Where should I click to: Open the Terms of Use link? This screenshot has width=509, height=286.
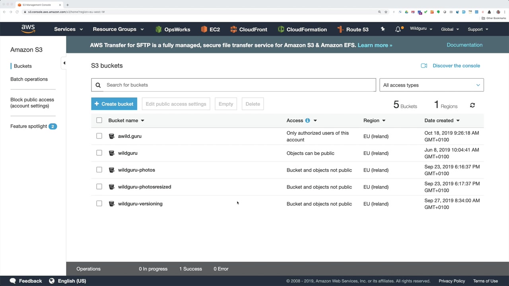click(486, 281)
